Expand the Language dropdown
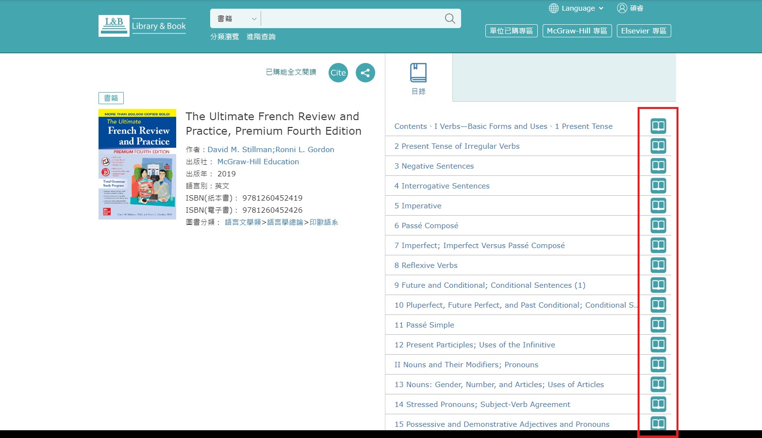The image size is (762, 438). (x=577, y=8)
